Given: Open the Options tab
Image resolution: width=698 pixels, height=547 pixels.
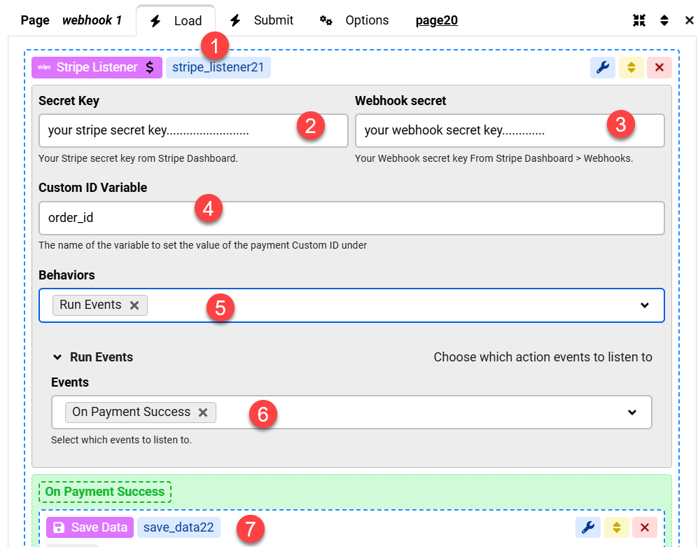Looking at the screenshot, I should coord(354,20).
